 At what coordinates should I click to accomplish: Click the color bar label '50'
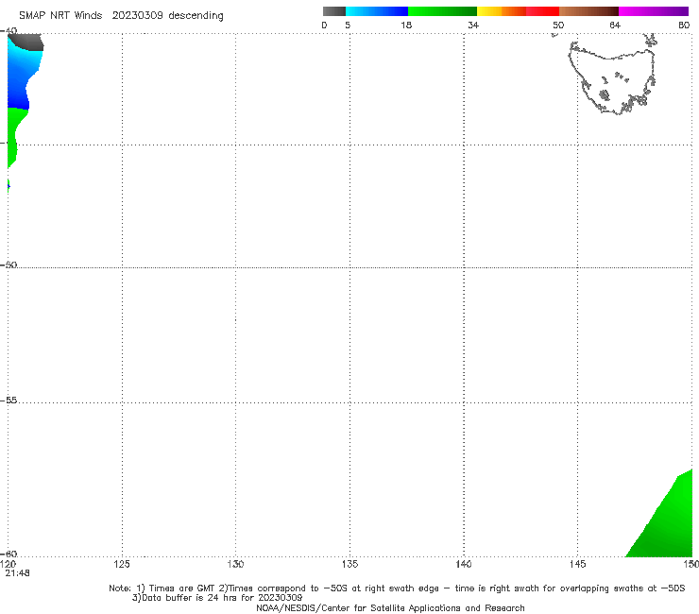[558, 25]
